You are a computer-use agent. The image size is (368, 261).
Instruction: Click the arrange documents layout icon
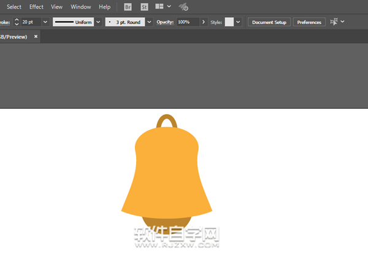tap(159, 7)
